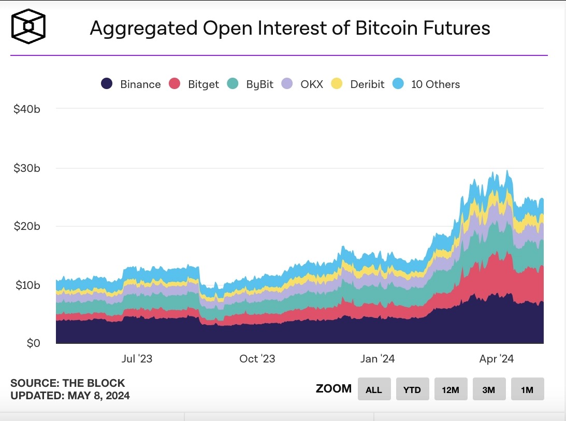
Task: Click the chart title text
Action: point(290,28)
